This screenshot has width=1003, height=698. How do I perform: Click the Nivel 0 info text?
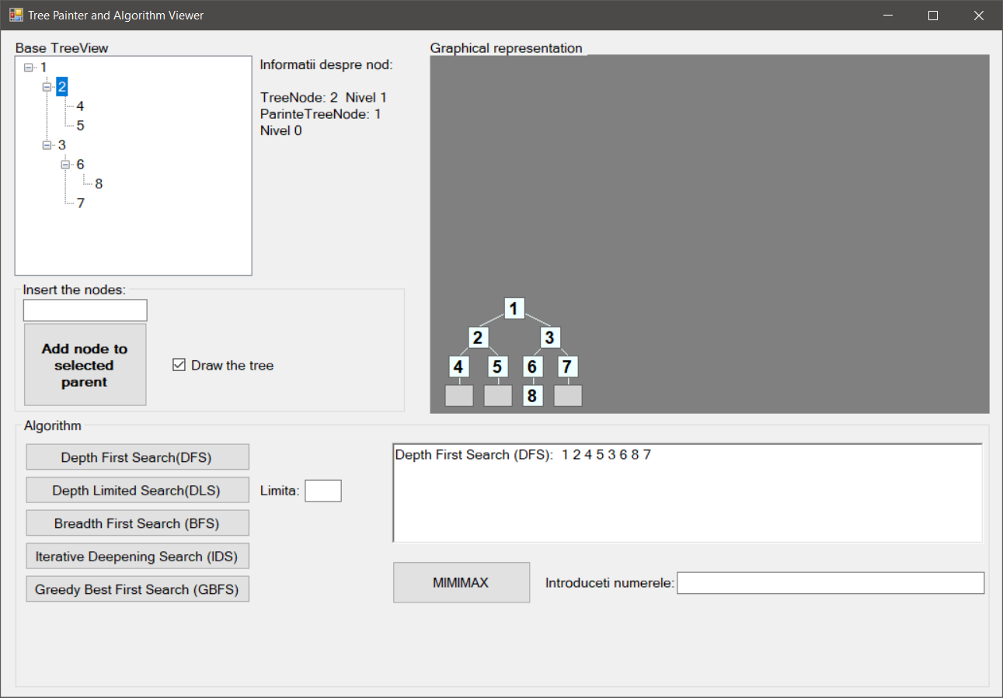281,130
